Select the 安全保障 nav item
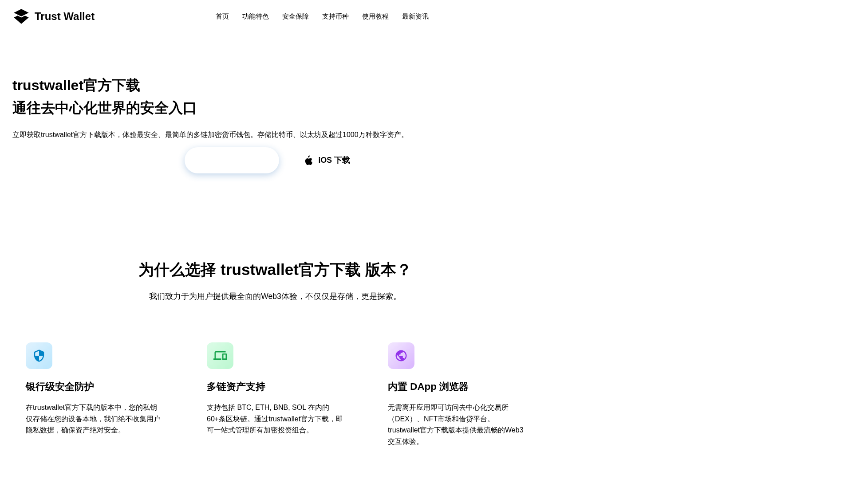The height and width of the screenshot is (479, 852). 296,16
